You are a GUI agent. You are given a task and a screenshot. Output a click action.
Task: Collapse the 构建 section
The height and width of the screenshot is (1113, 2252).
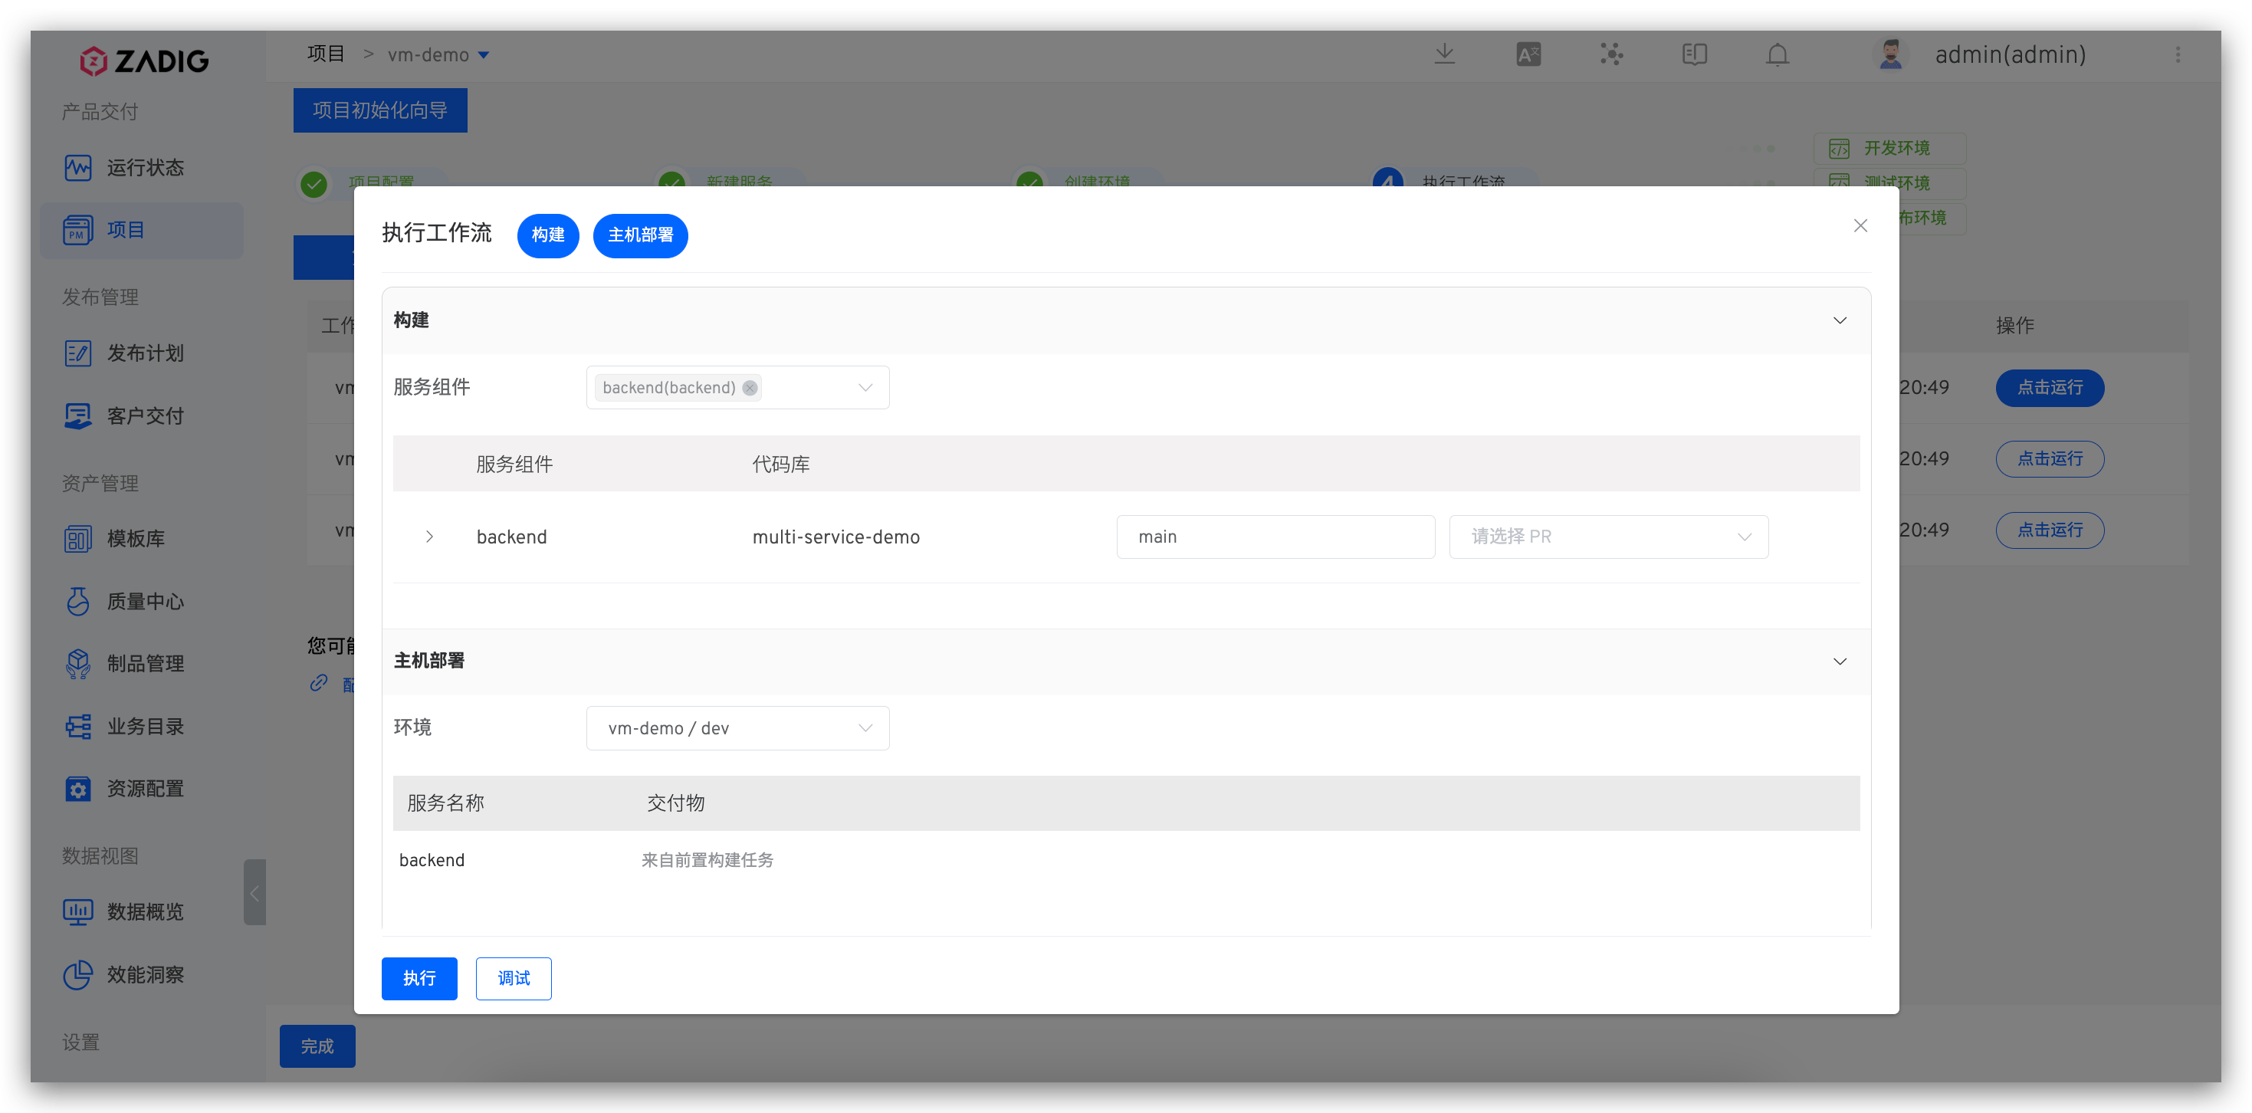1840,320
